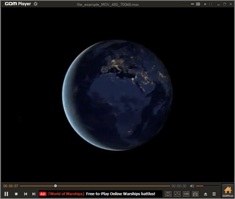Mute audio using the speaker icon
Image resolution: width=235 pixels, height=199 pixels.
(192, 186)
